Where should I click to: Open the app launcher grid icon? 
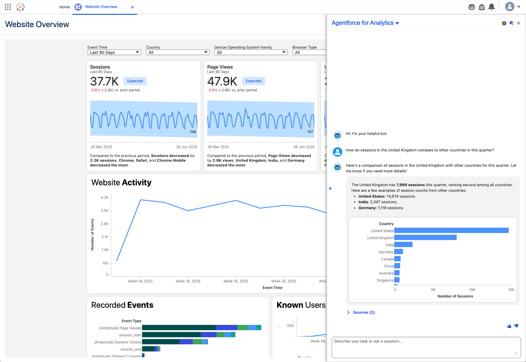click(x=8, y=7)
